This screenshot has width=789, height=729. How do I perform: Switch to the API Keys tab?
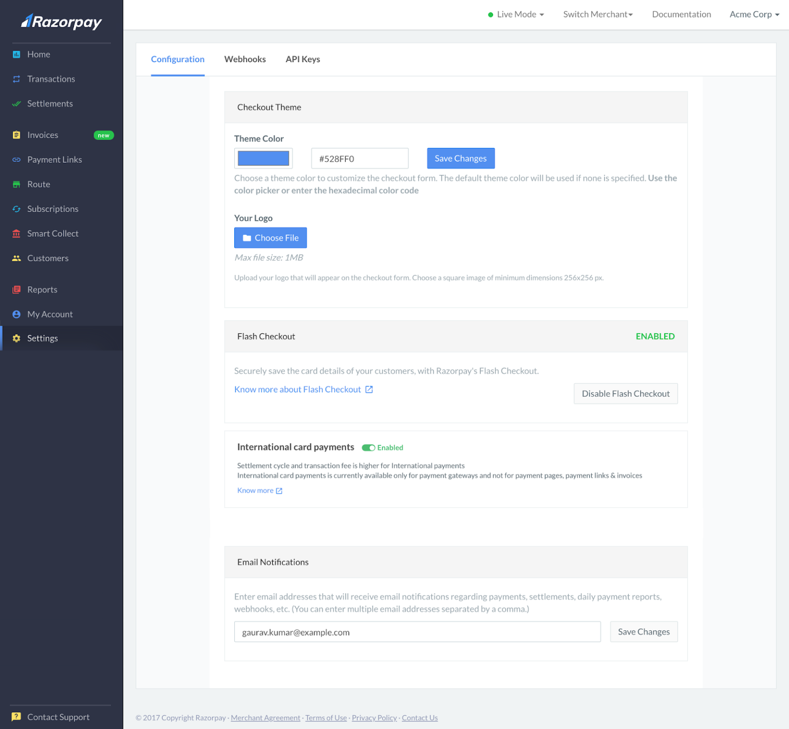click(x=303, y=59)
